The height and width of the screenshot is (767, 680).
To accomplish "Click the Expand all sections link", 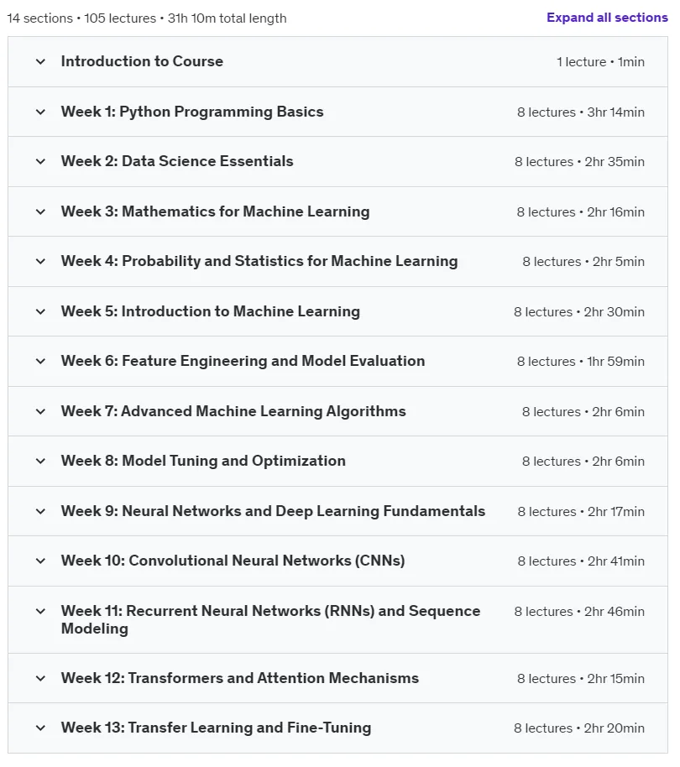I will [x=607, y=18].
